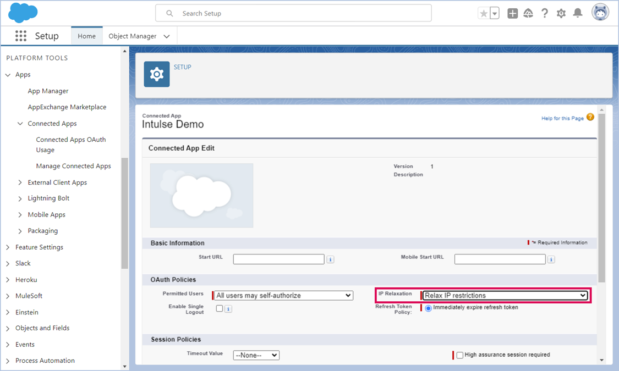The height and width of the screenshot is (371, 619).
Task: Open the IP Relaxation dropdown
Action: pos(505,295)
